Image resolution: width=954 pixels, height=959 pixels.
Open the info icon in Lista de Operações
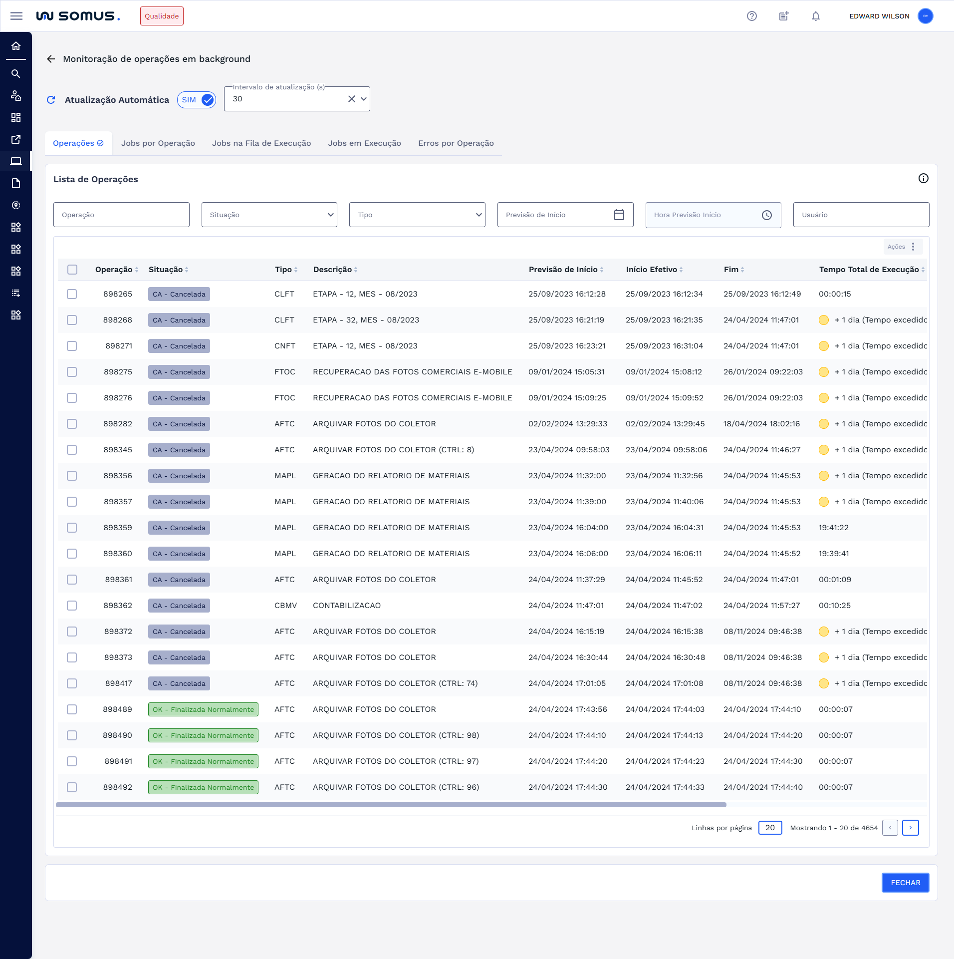tap(923, 179)
